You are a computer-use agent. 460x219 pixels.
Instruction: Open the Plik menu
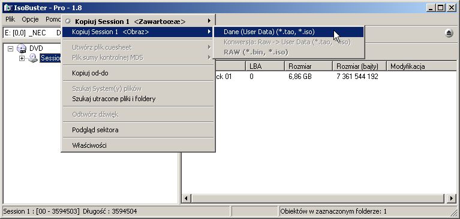[x=10, y=20]
